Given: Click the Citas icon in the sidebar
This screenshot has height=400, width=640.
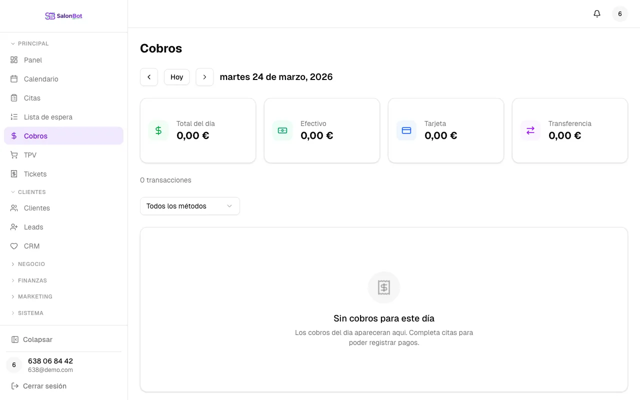Looking at the screenshot, I should tap(14, 98).
